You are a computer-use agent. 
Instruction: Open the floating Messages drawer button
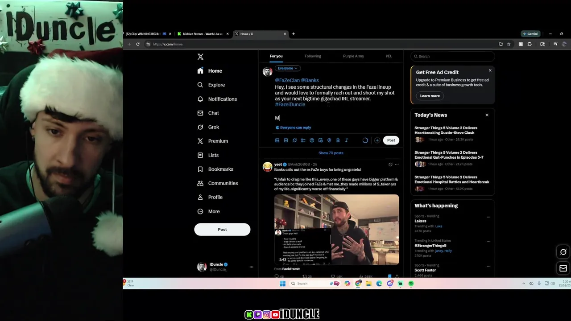[563, 268]
